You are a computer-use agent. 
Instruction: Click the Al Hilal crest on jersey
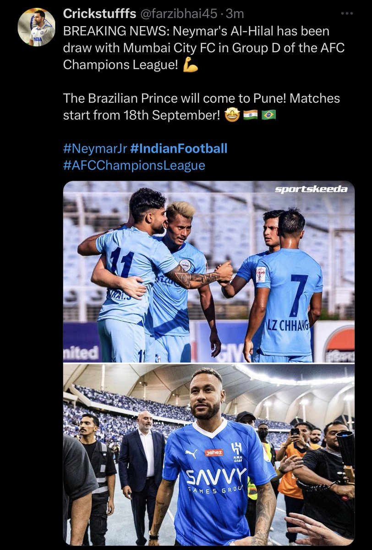pos(238,449)
